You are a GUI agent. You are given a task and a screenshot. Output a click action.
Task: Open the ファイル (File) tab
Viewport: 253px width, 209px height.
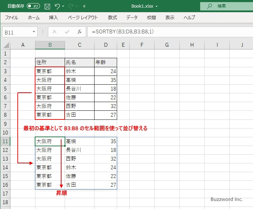pyautogui.click(x=11, y=17)
